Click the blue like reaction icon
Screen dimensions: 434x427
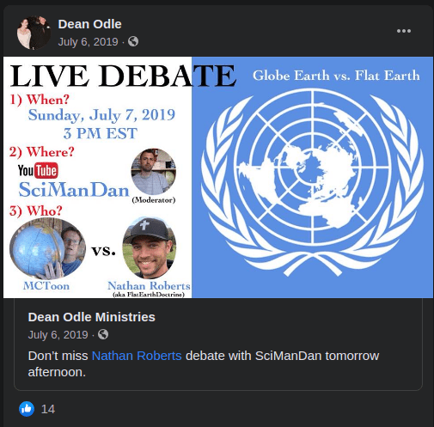27,409
